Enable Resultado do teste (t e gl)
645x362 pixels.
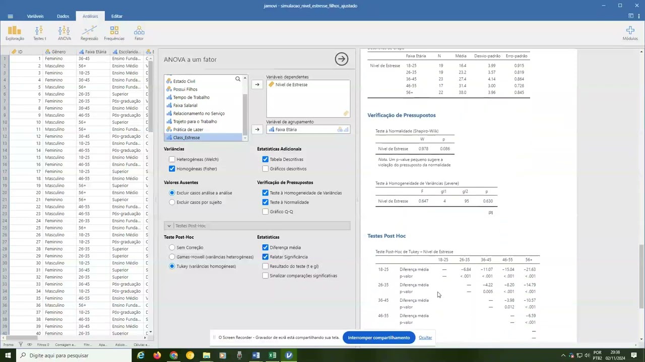pyautogui.click(x=265, y=266)
